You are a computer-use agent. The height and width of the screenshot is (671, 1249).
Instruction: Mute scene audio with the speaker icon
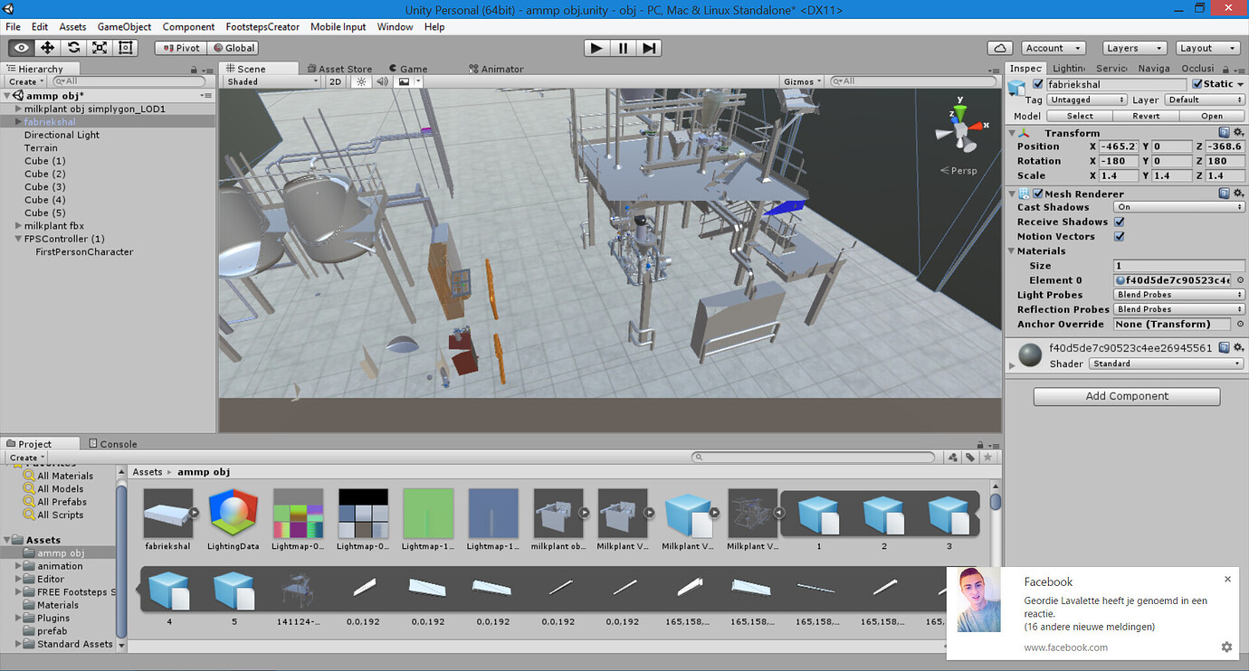381,80
